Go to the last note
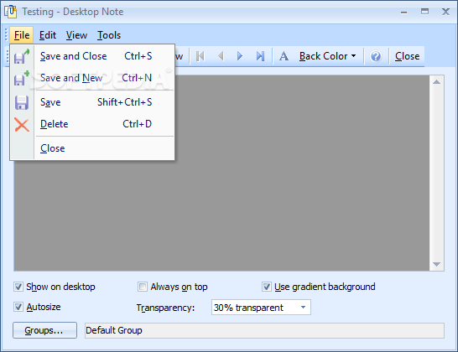Image resolution: width=458 pixels, height=352 pixels. [x=260, y=56]
